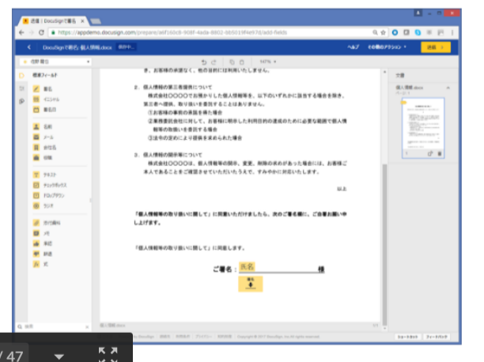The width and height of the screenshot is (484, 362).
Task: Click the Undo arrow in toolbar
Action: [x=204, y=62]
